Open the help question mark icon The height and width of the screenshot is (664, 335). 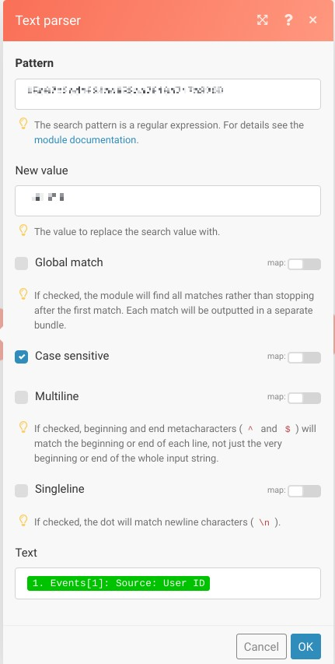[x=288, y=20]
